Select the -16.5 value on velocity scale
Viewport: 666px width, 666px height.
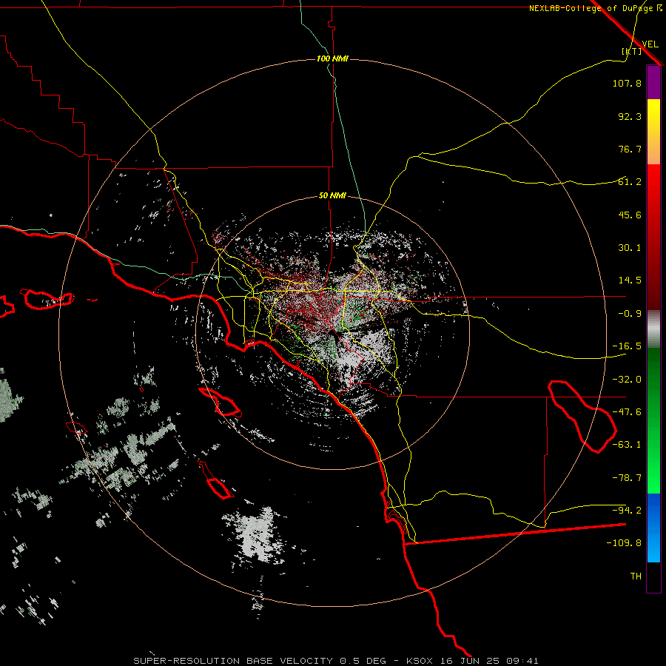coord(627,346)
